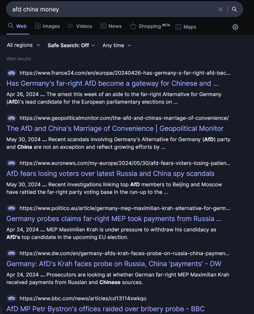Click the politico.eu result URL
This screenshot has width=254, height=314.
tap(125, 208)
